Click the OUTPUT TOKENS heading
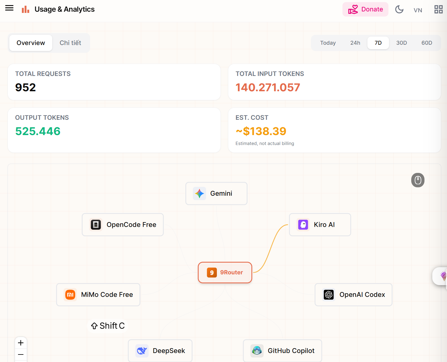 pos(42,118)
